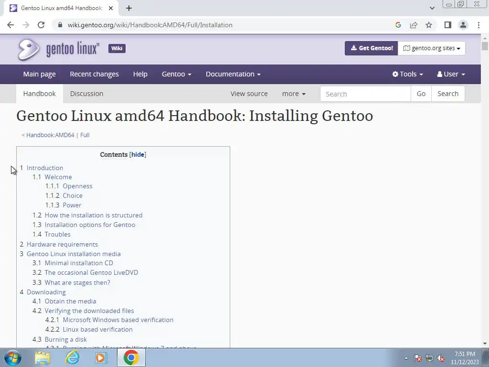Jump to Hardware requirements

pyautogui.click(x=62, y=244)
